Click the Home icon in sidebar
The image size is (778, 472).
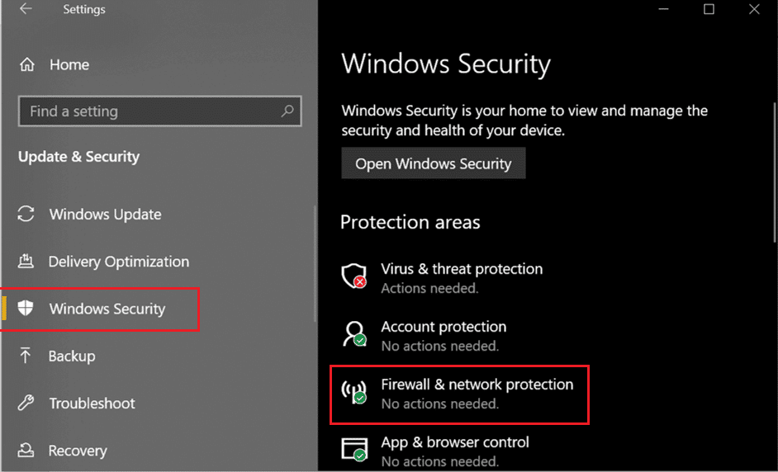26,64
